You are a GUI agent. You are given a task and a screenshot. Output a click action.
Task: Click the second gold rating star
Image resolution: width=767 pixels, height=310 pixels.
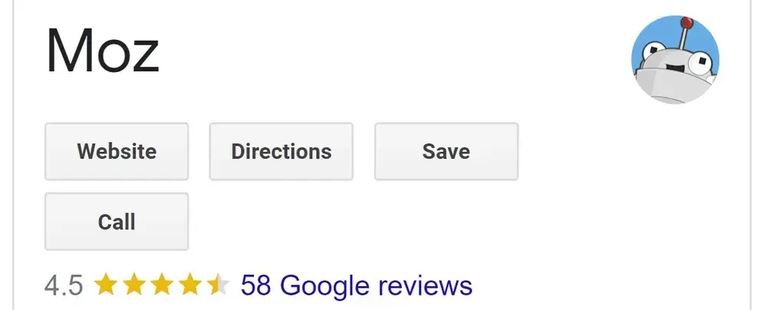(x=133, y=285)
